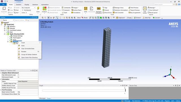Click the Find tool in Outline group
The width and height of the screenshot is (181, 102).
[x=16, y=10]
